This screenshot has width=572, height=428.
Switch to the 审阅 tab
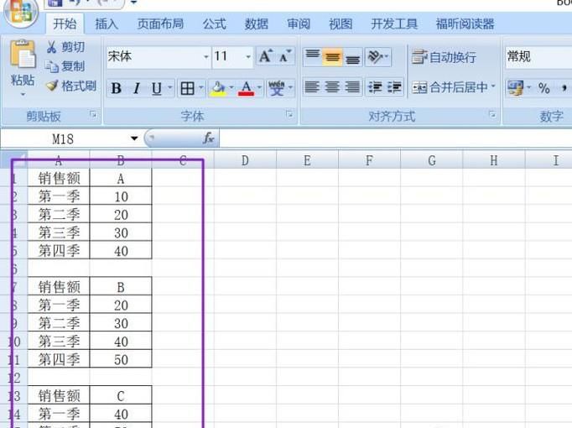[299, 24]
